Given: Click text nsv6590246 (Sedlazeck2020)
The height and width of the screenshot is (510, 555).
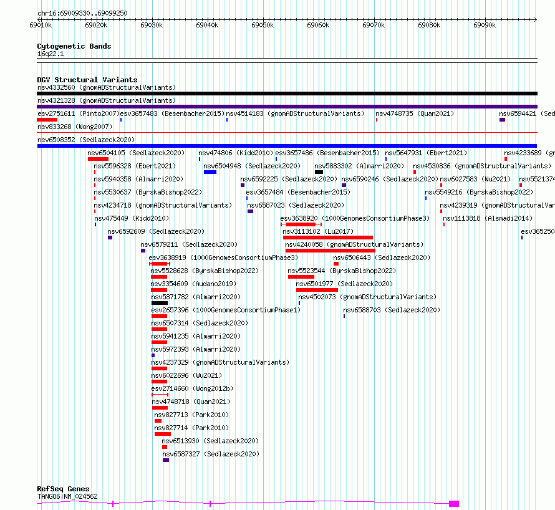Looking at the screenshot, I should (x=390, y=179).
